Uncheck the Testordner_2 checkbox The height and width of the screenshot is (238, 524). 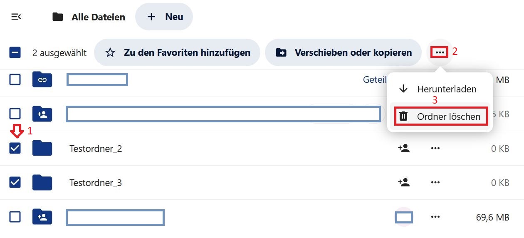click(x=15, y=148)
